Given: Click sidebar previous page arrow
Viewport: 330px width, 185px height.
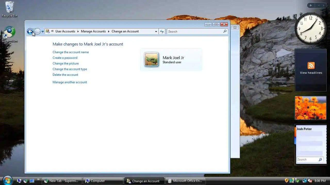Looking at the screenshot, I should [x=319, y=5].
